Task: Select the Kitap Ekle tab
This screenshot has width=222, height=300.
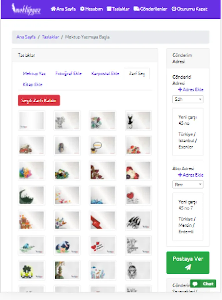Action: pyautogui.click(x=33, y=84)
